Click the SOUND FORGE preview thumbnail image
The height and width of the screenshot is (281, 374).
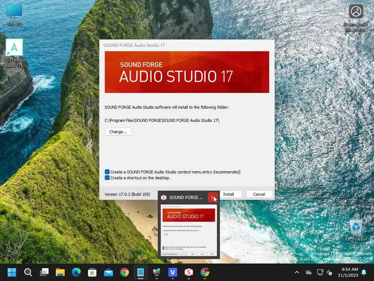189,231
